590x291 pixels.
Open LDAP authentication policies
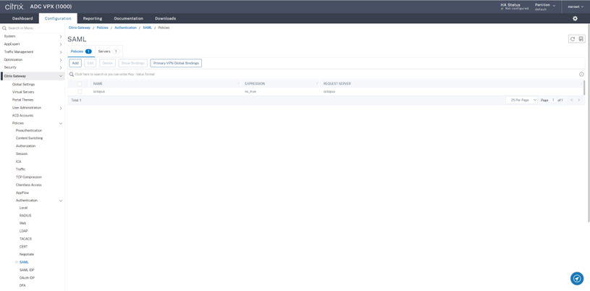24,231
